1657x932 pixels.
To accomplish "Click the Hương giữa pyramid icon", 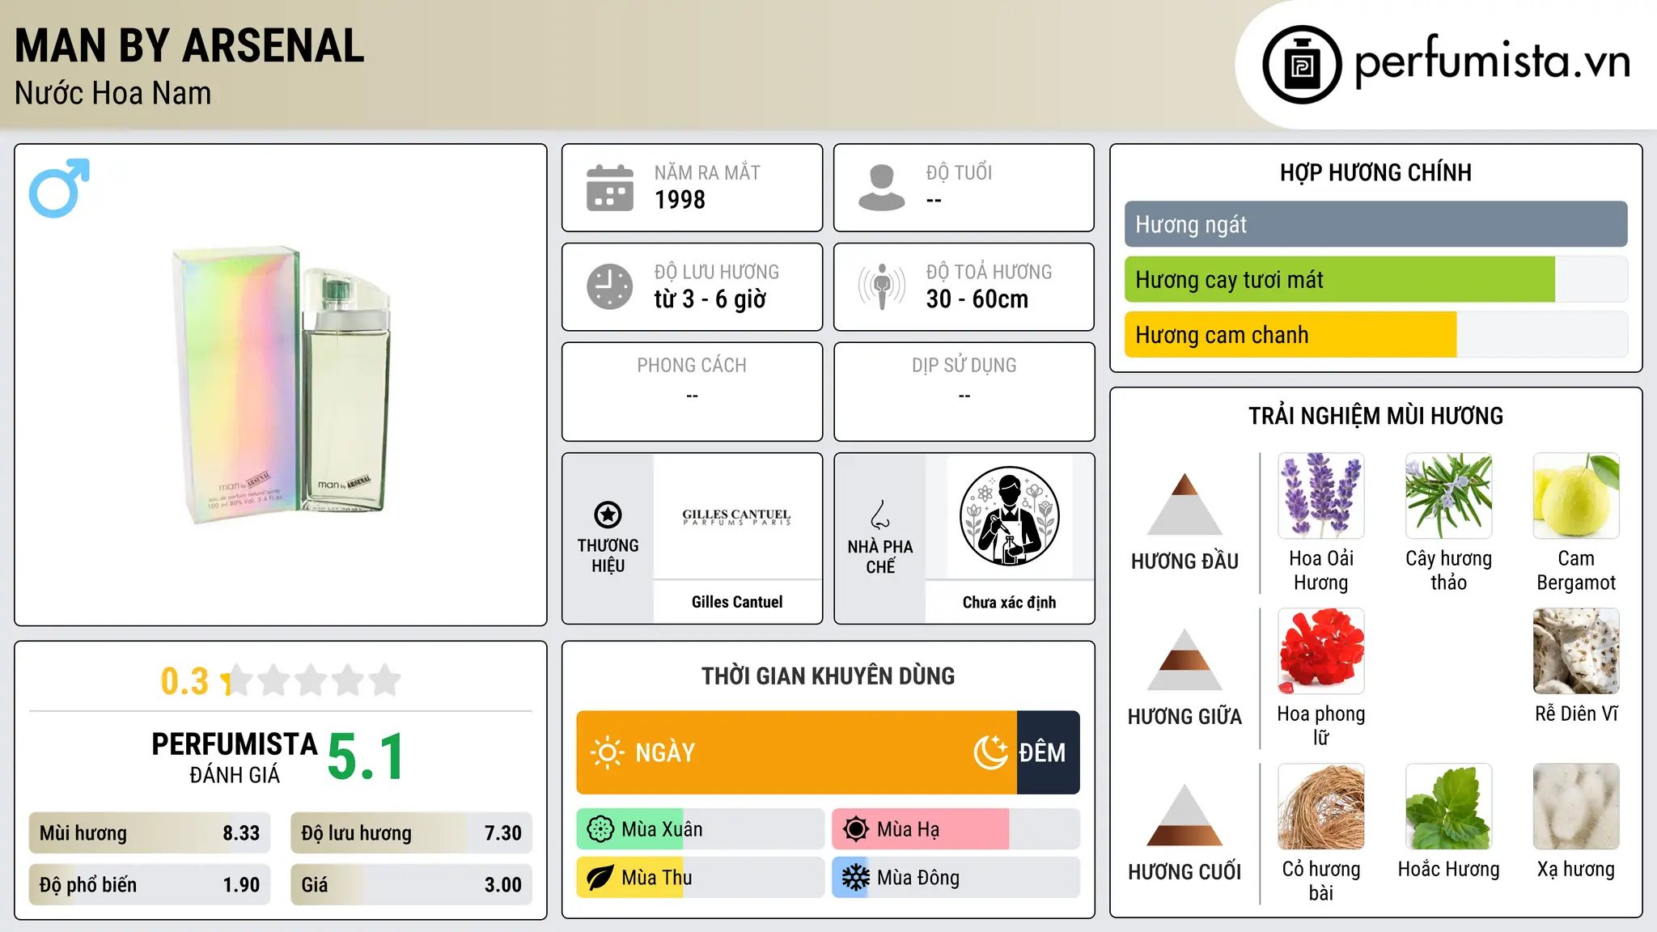I will (x=1184, y=659).
